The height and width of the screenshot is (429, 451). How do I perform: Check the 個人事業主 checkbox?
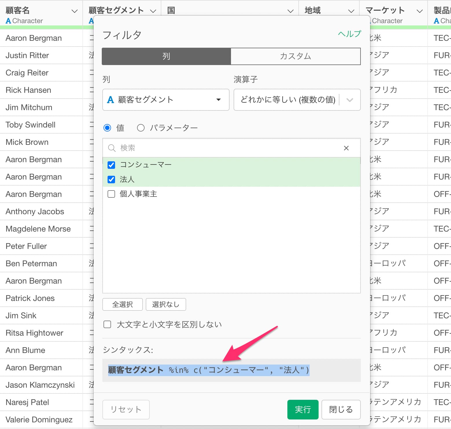tap(111, 194)
